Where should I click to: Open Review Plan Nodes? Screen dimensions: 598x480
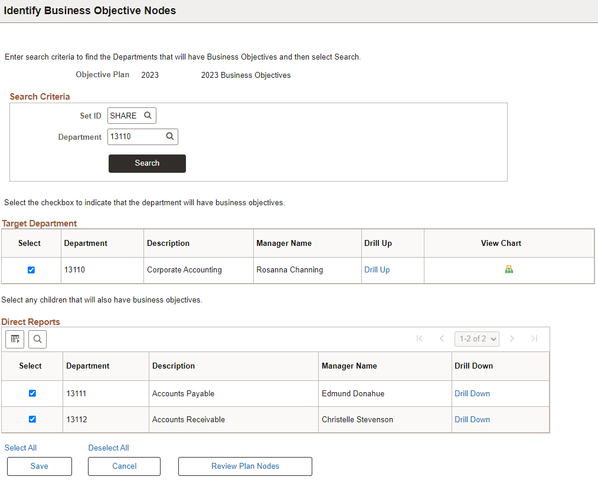click(x=245, y=466)
